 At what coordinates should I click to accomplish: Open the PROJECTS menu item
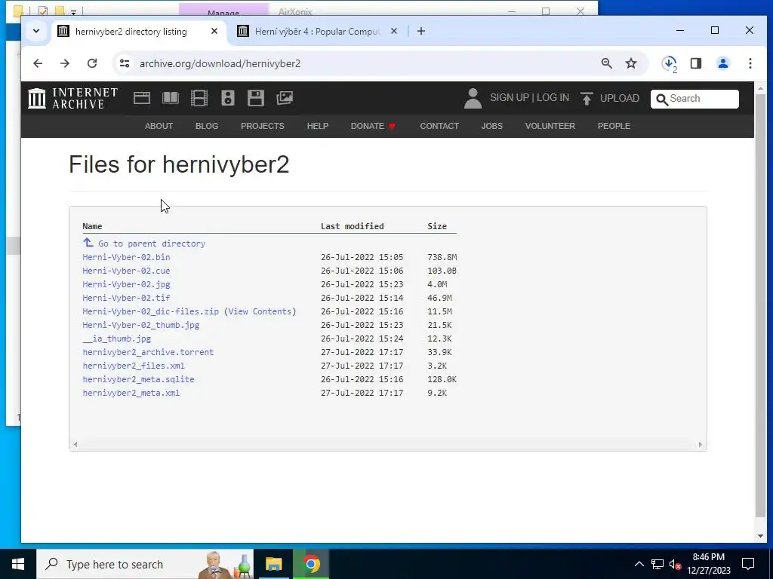262,126
